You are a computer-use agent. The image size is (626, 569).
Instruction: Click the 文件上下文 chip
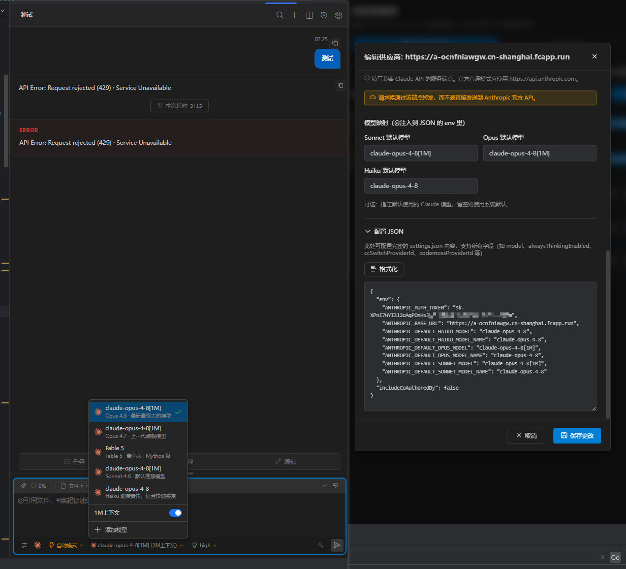pos(75,486)
